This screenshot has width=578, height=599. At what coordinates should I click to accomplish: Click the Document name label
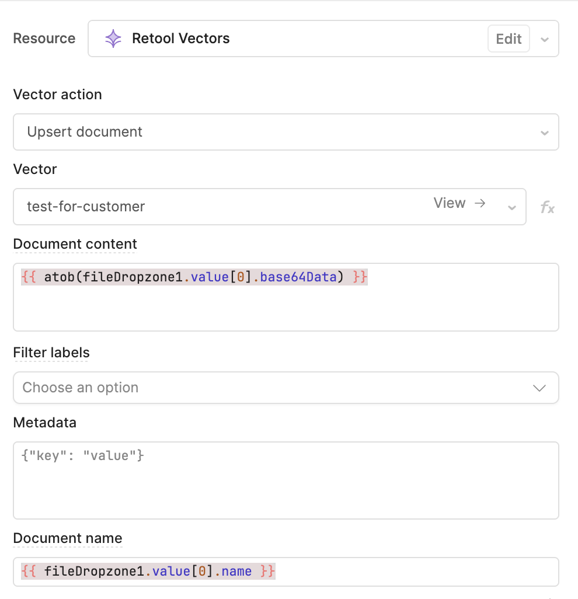tap(68, 538)
